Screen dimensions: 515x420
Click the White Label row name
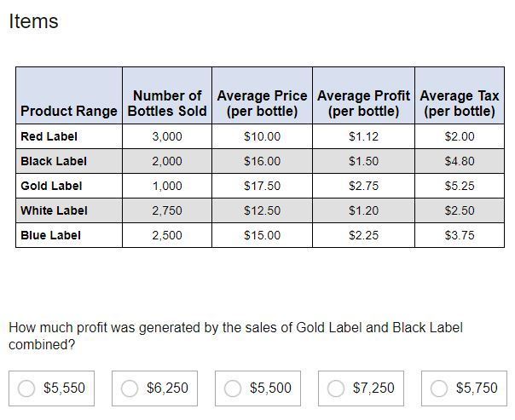click(54, 210)
